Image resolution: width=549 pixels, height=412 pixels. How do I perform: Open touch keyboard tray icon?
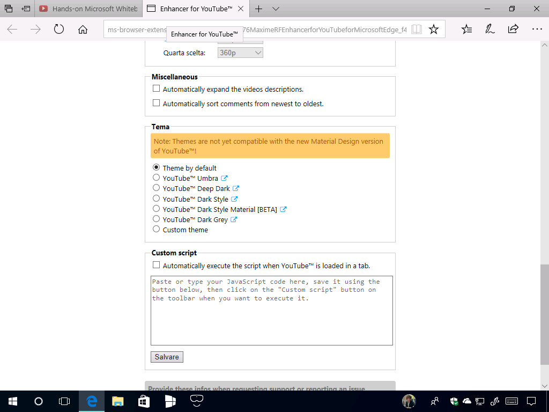(512, 401)
